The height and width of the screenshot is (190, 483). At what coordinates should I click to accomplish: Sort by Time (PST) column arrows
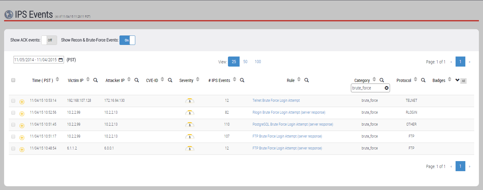57,79
